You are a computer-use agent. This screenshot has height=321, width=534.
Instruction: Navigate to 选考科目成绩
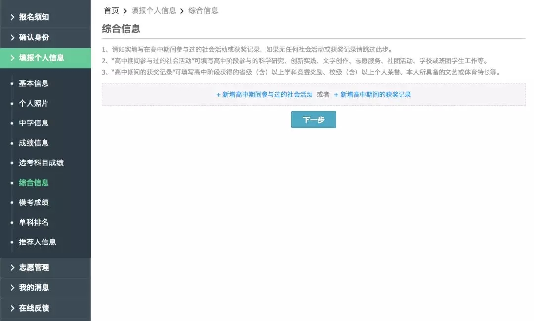tap(41, 162)
